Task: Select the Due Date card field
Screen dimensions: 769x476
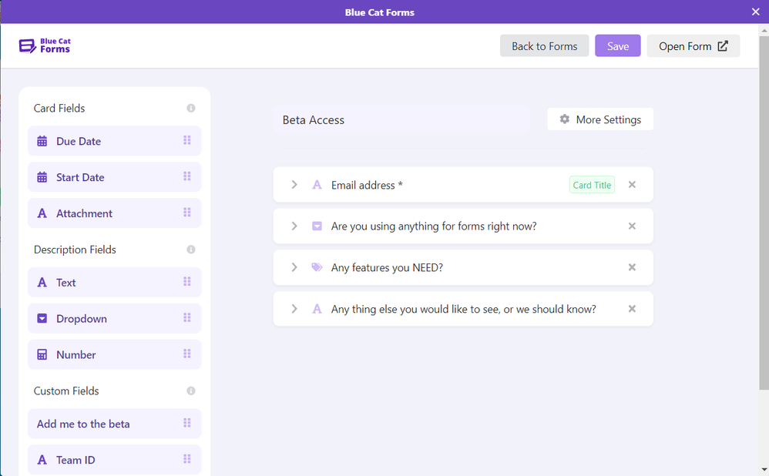Action: tap(114, 141)
